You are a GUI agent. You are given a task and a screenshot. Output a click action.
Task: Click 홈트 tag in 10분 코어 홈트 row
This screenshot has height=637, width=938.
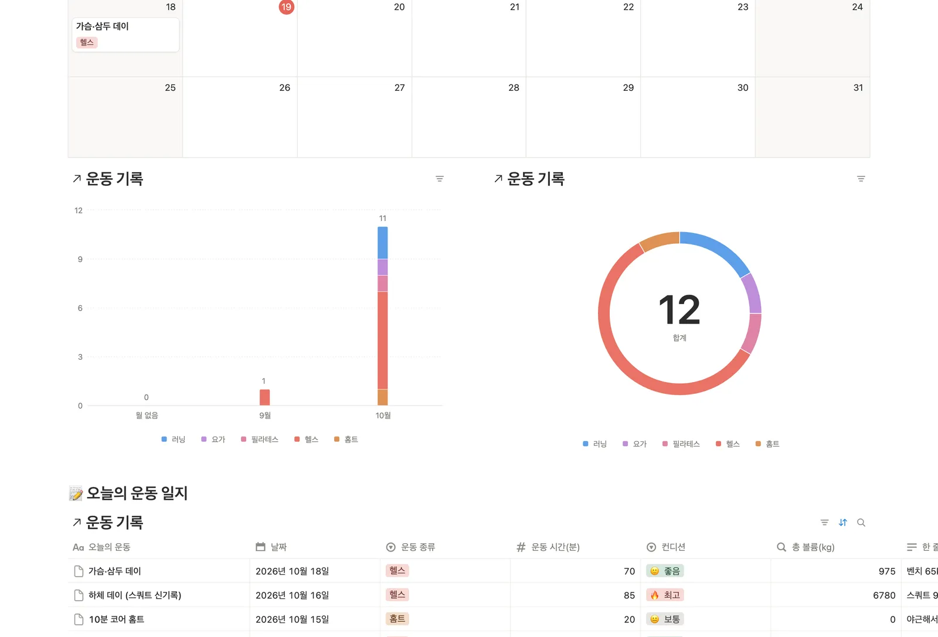[397, 619]
